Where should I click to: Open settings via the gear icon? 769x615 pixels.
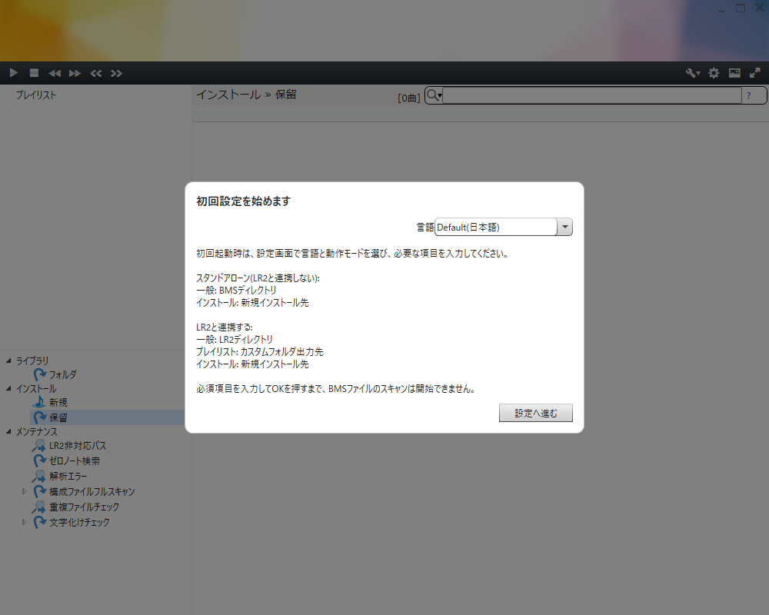714,73
